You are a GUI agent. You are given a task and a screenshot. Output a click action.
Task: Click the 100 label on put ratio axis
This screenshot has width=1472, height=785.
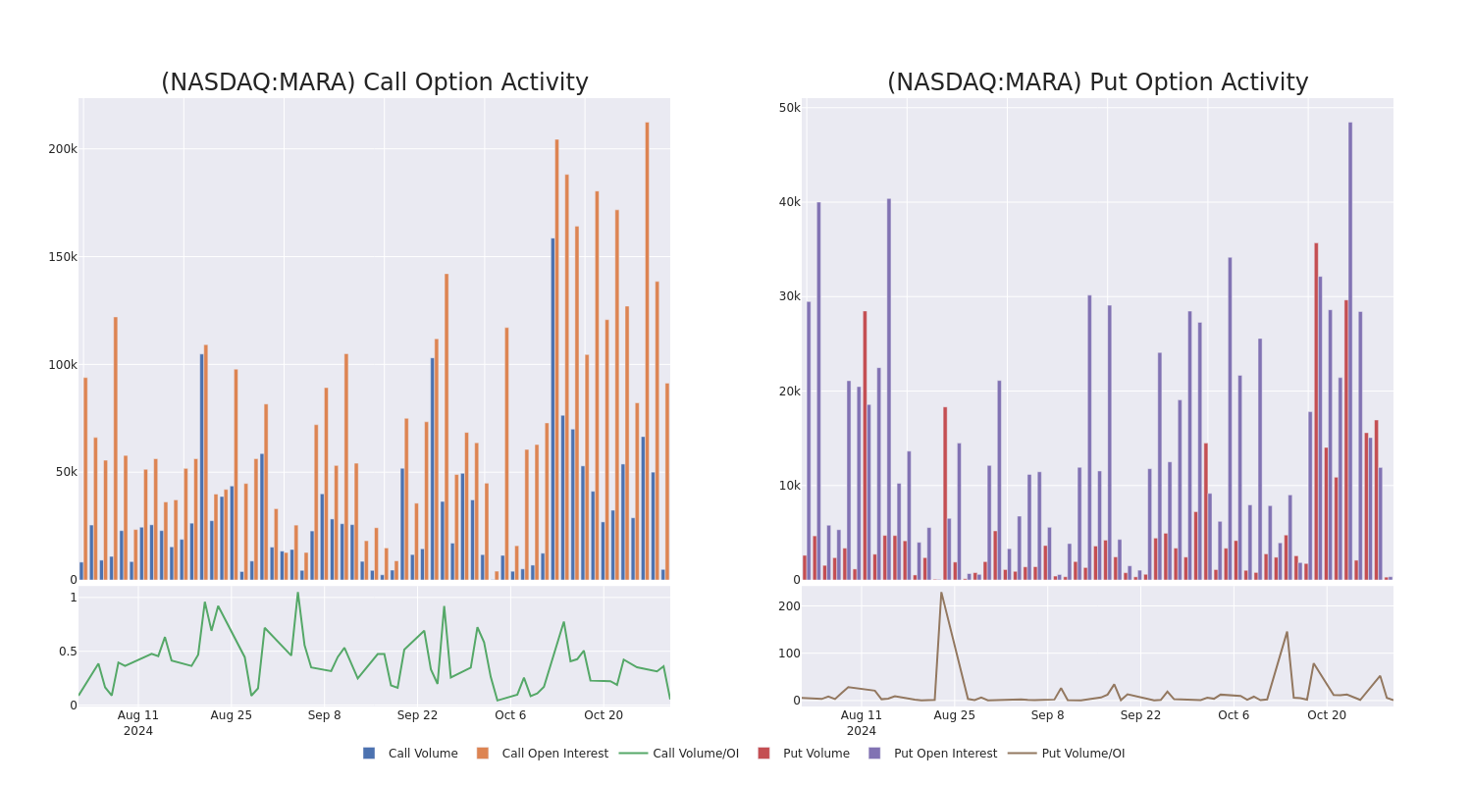tap(790, 654)
